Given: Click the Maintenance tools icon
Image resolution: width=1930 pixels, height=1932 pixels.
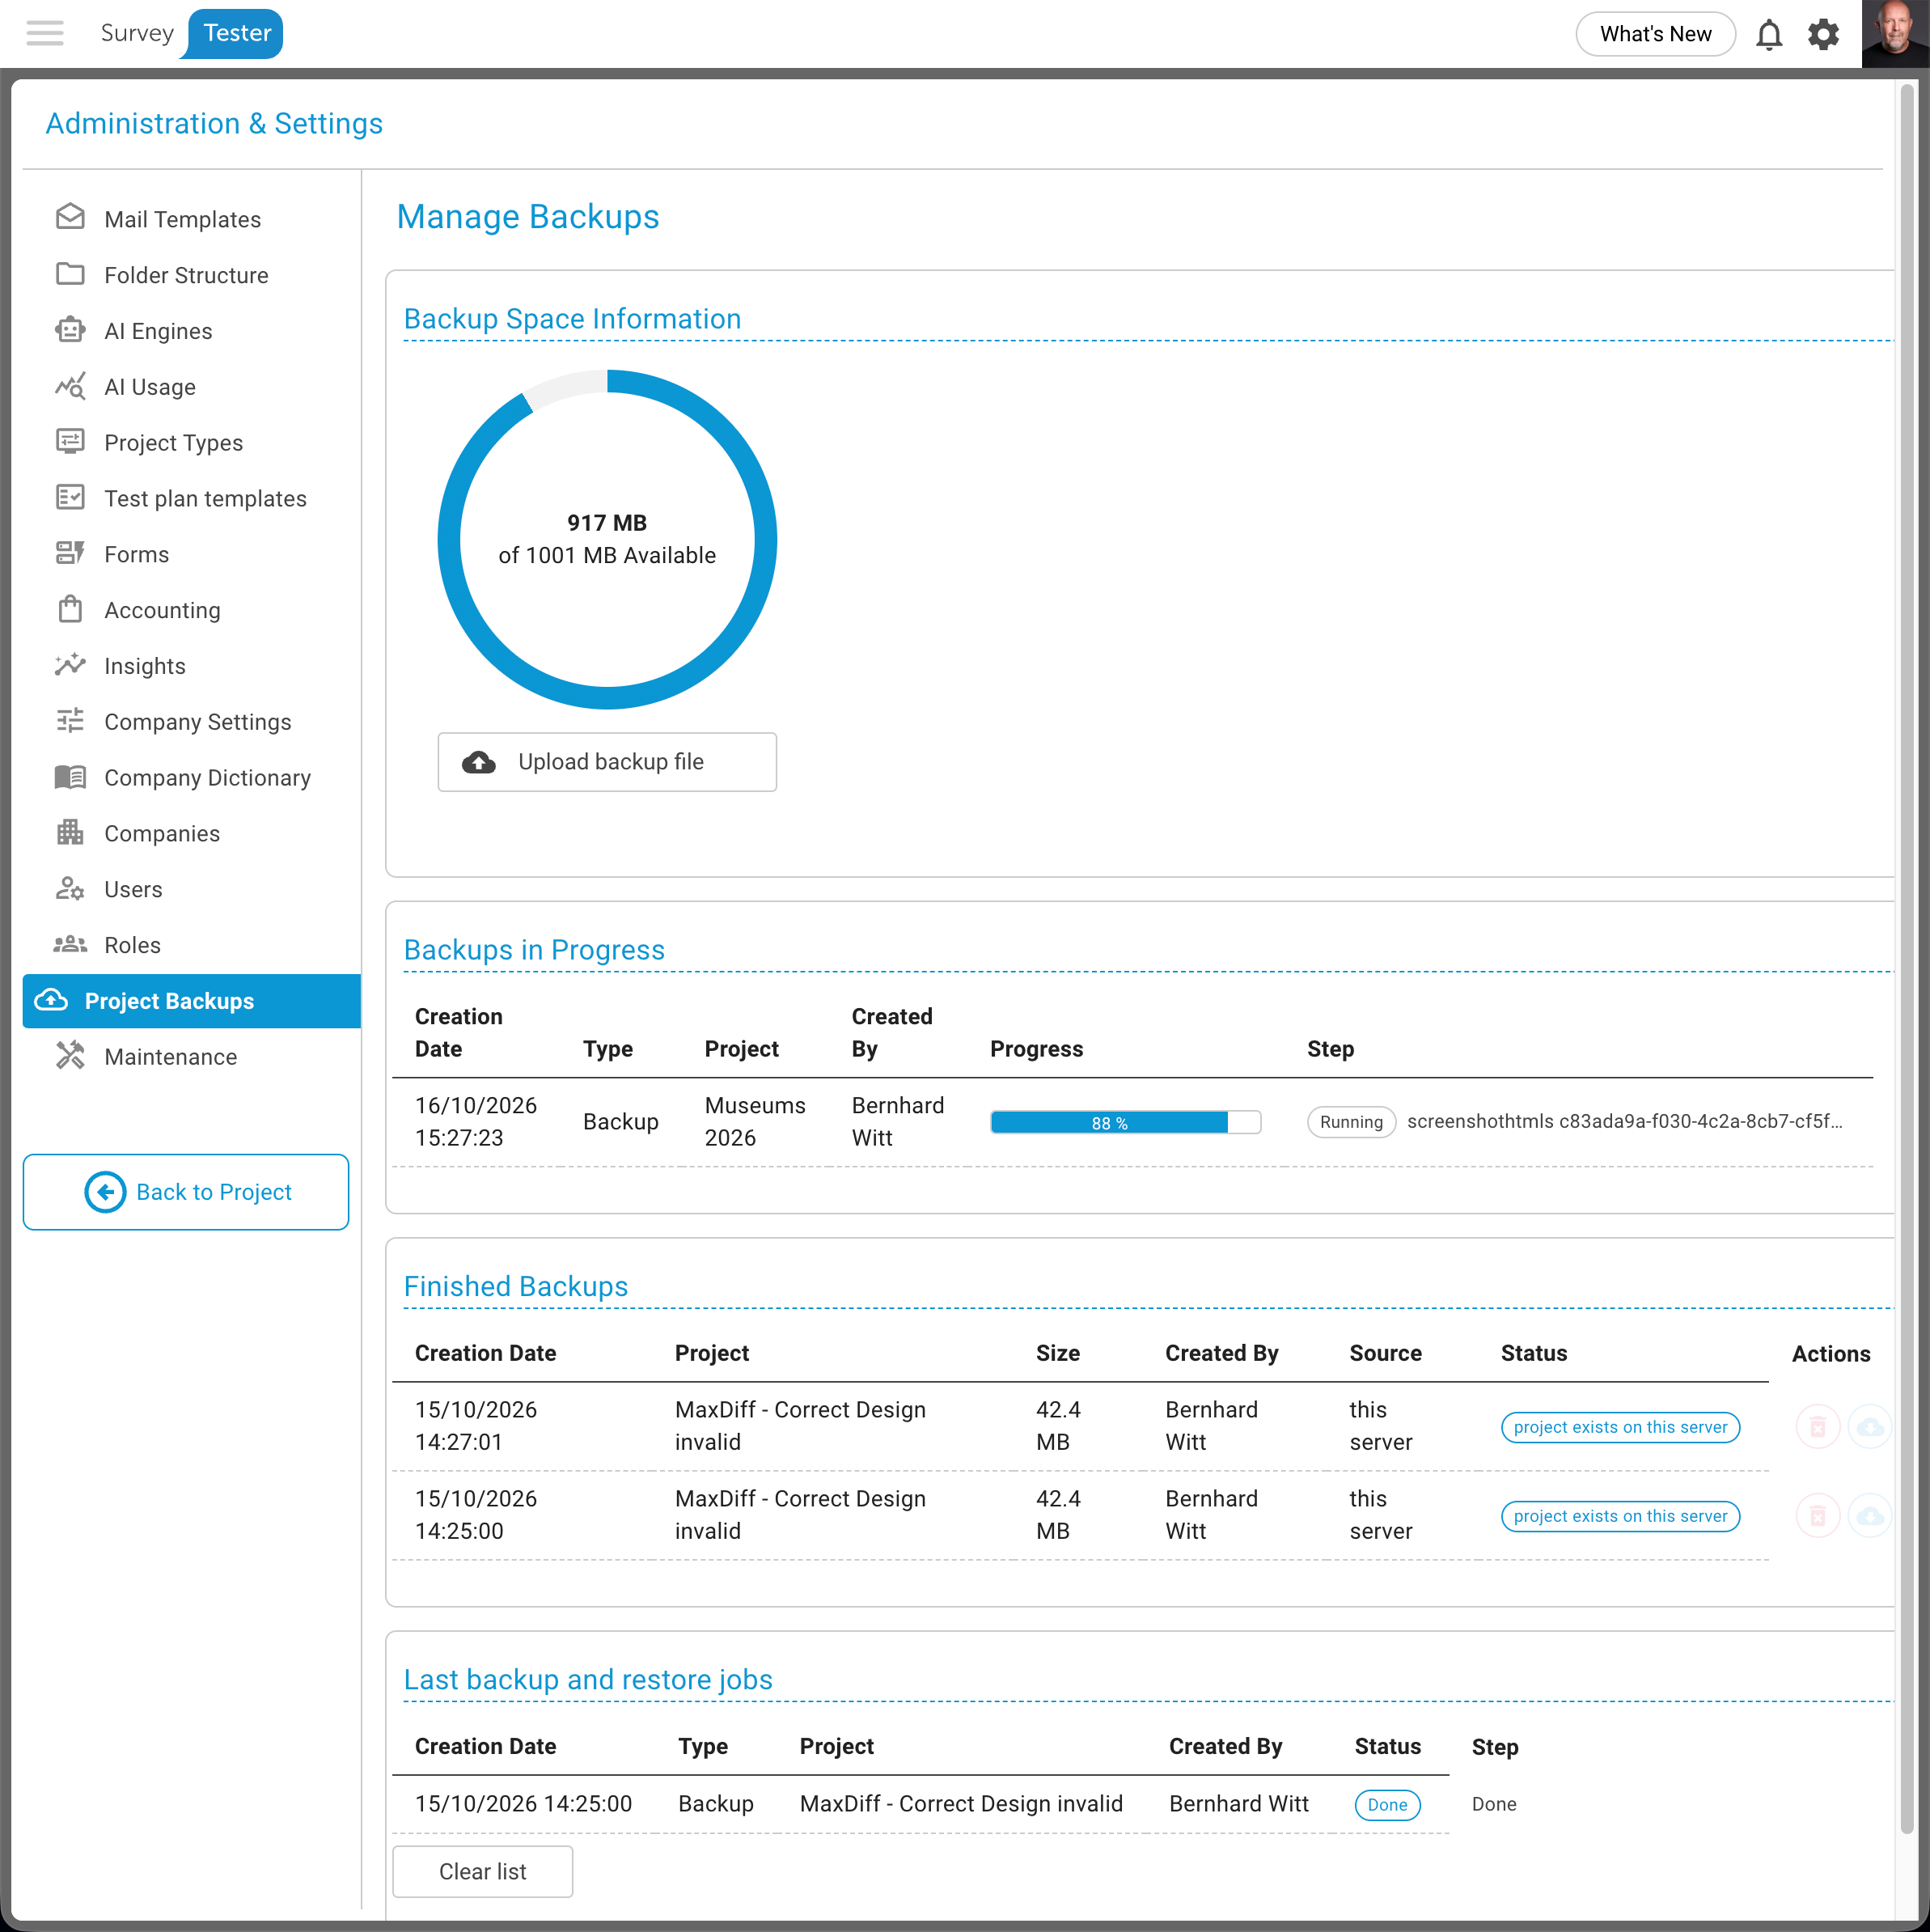Looking at the screenshot, I should (x=70, y=1056).
